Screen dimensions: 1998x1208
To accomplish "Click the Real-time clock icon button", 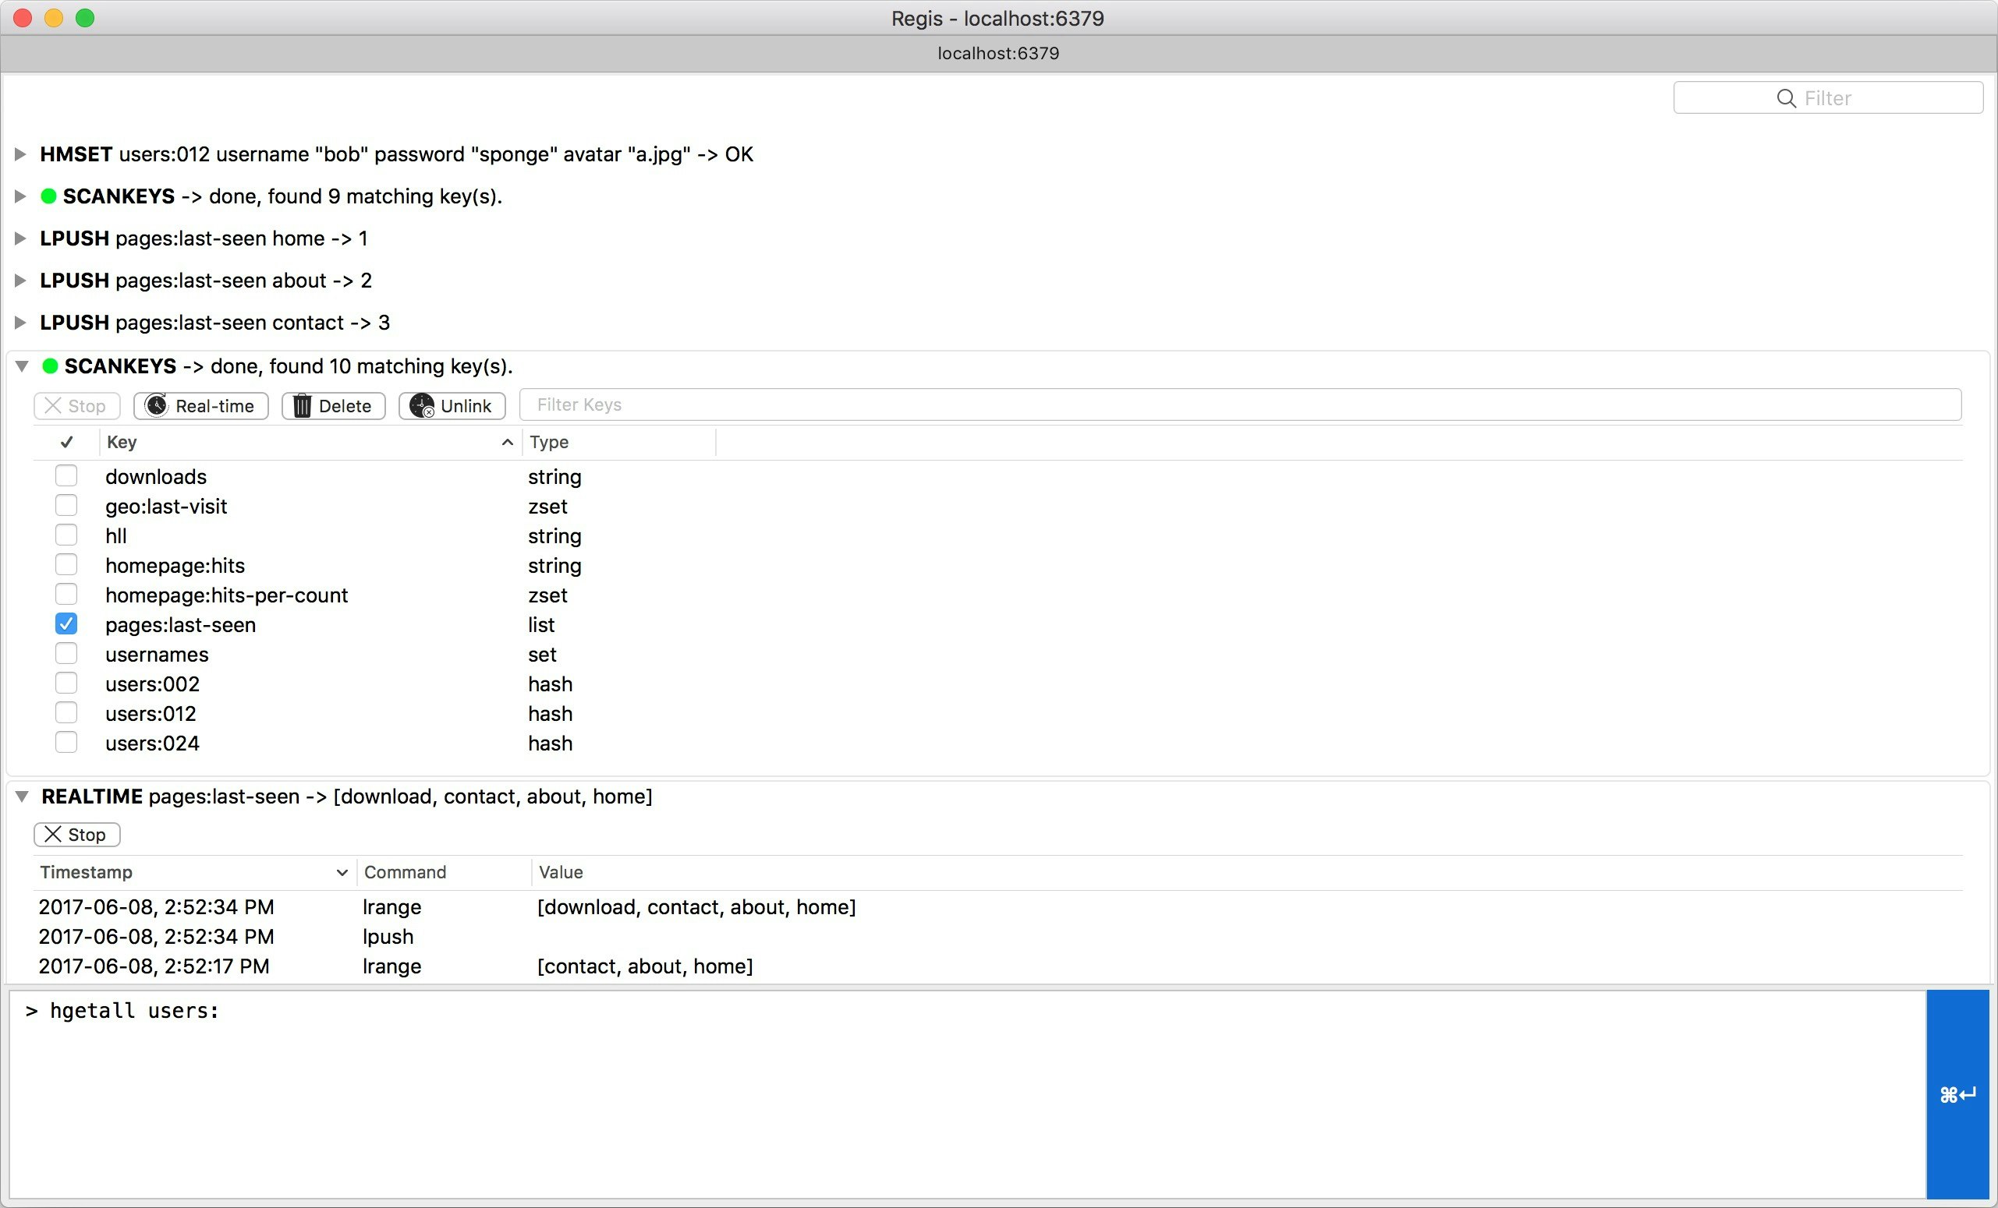I will (x=157, y=405).
